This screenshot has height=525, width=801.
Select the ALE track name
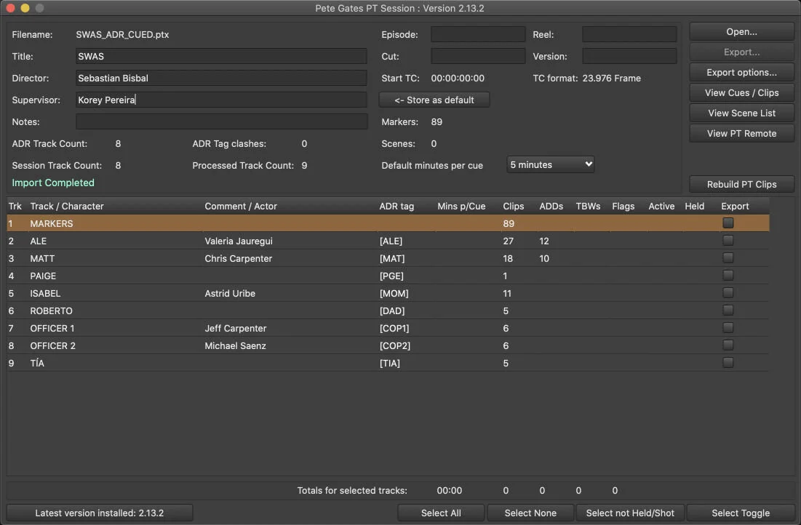[39, 241]
